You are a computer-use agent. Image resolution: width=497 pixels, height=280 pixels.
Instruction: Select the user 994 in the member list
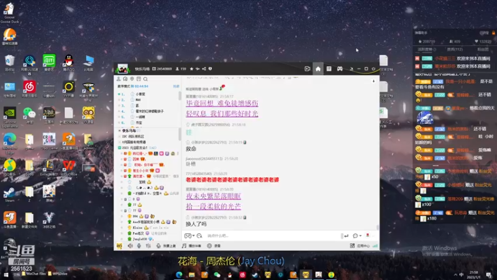tap(135, 216)
